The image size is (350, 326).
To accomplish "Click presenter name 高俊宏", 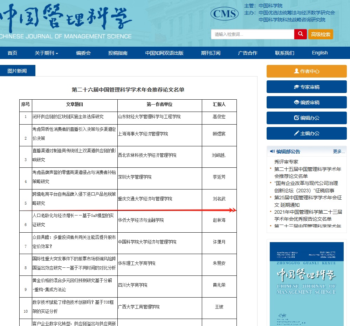I will click(219, 117).
